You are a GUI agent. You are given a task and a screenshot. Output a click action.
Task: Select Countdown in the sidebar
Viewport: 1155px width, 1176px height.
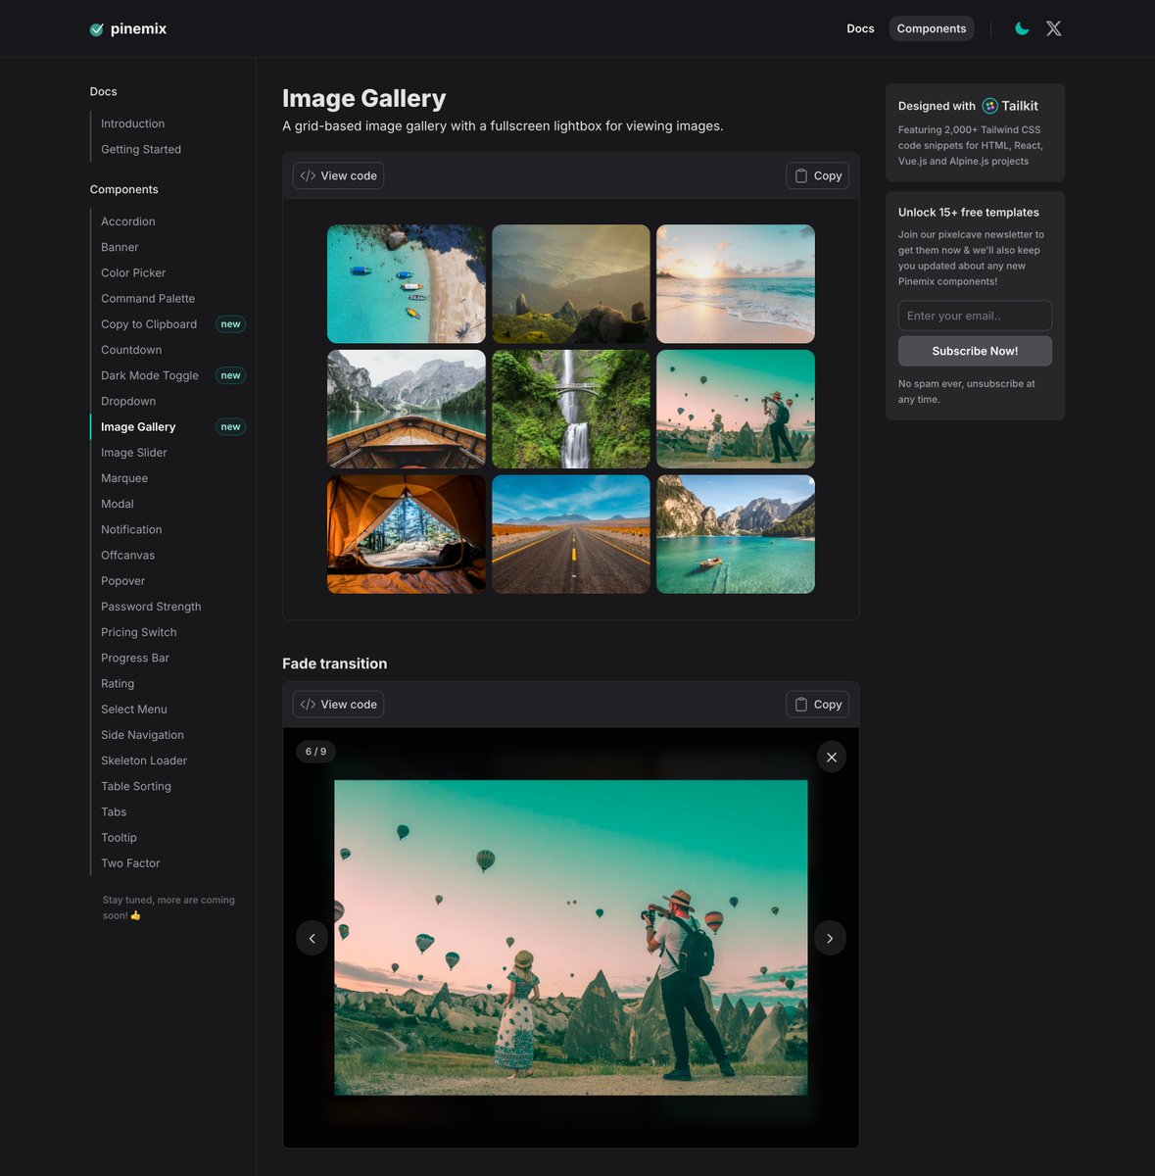click(x=131, y=350)
